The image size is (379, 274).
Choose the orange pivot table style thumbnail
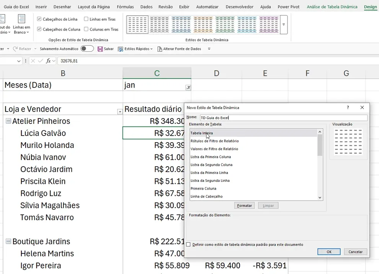(x=203, y=24)
